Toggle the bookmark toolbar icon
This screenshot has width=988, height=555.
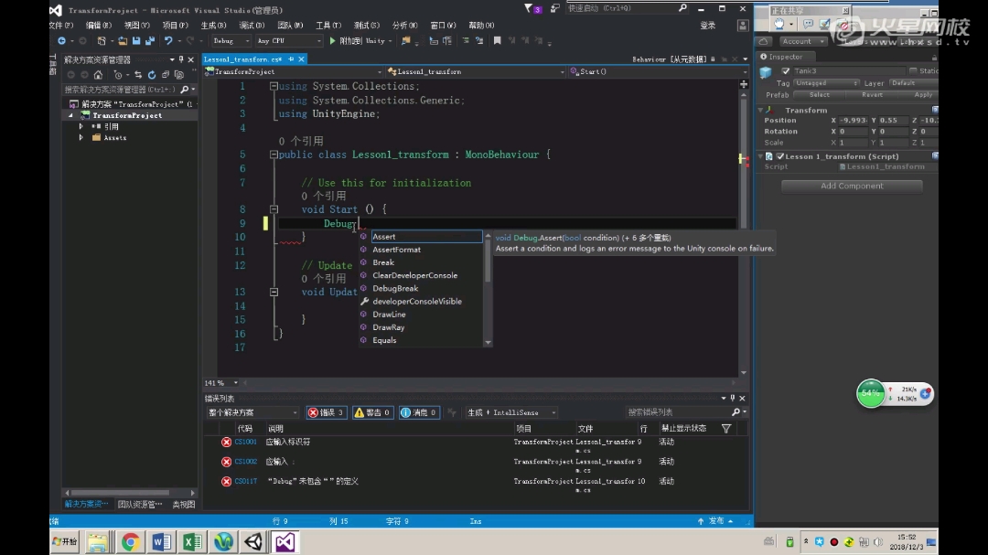[497, 41]
